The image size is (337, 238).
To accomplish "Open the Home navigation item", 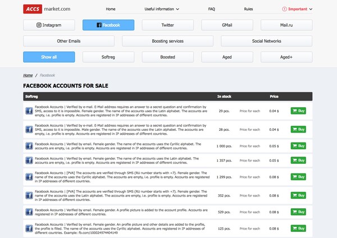I will tap(111, 9).
